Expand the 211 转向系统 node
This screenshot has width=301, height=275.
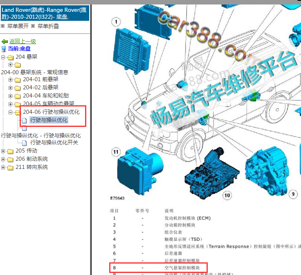click(3, 167)
